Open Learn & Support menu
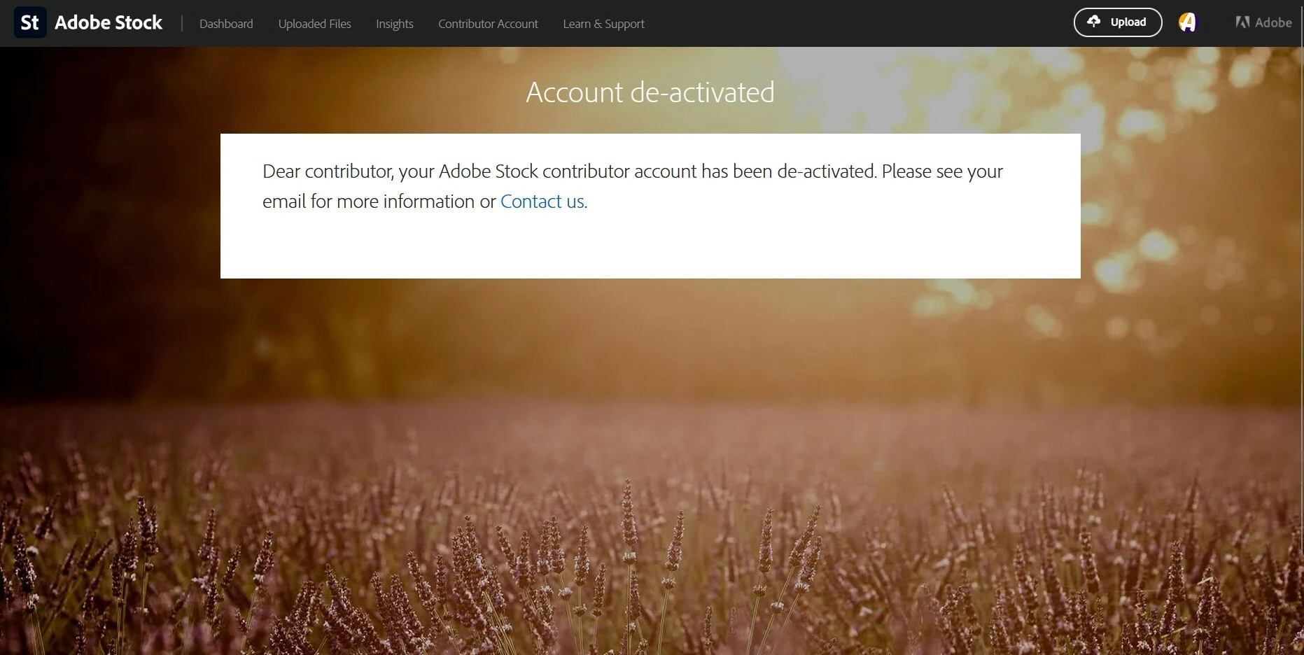The image size is (1304, 655). point(603,24)
